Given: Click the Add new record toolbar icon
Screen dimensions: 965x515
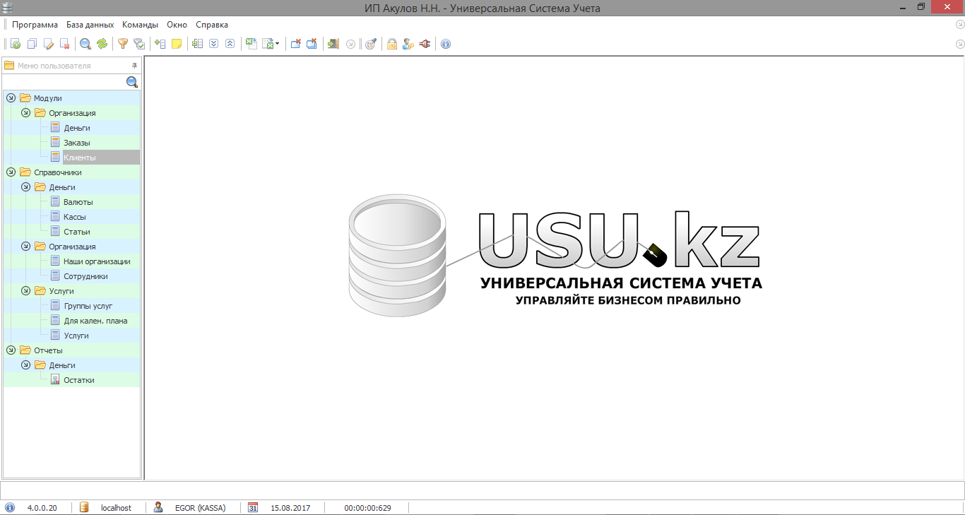Looking at the screenshot, I should tap(16, 44).
